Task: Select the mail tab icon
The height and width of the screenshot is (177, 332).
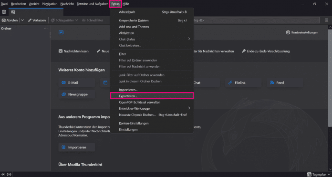Action: click(x=13, y=12)
